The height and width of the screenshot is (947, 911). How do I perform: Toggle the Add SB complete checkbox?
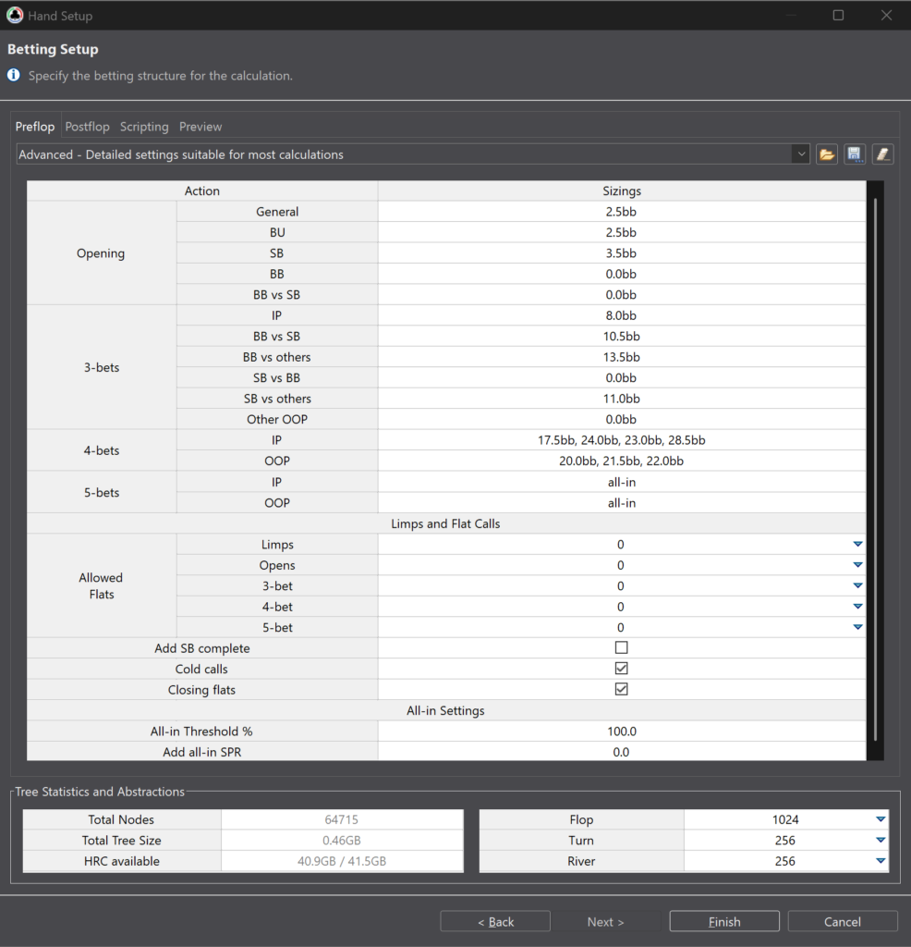point(622,647)
